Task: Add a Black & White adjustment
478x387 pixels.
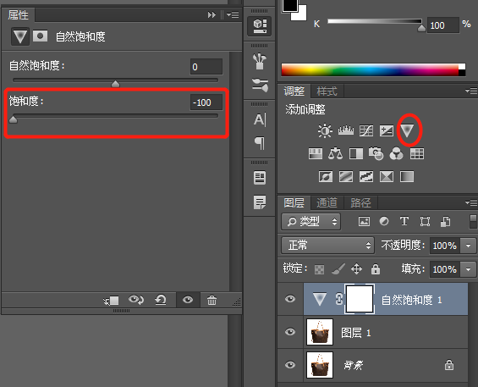Action: pyautogui.click(x=356, y=153)
